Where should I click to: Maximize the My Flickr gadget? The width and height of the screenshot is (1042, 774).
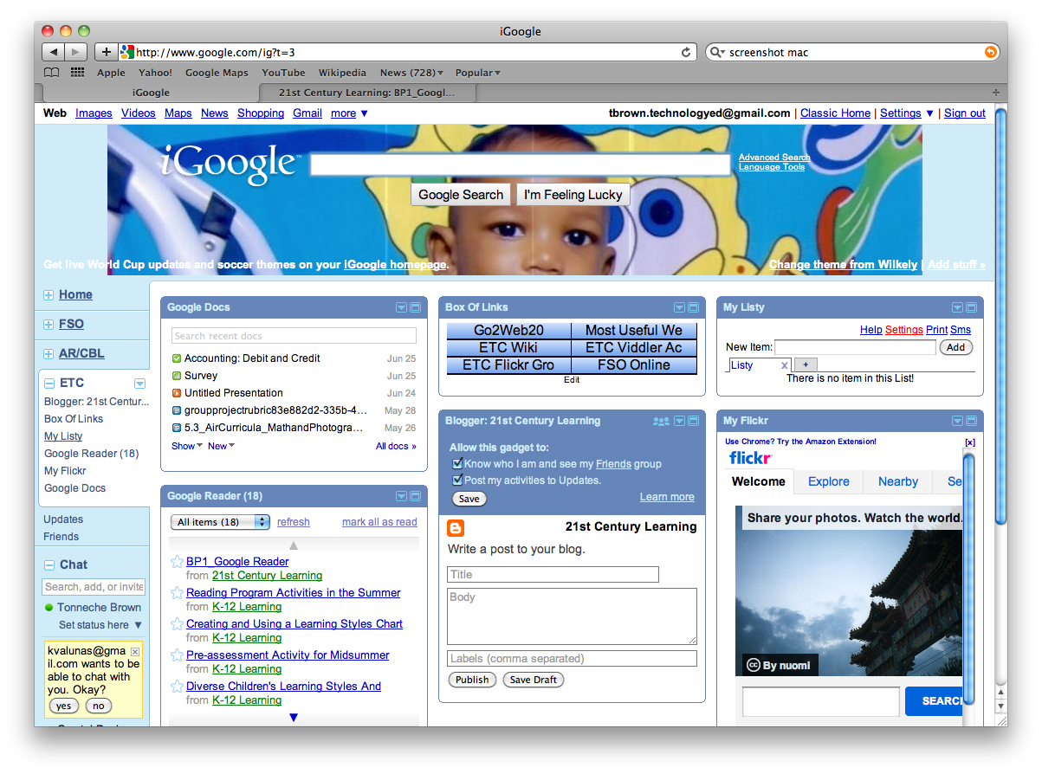[971, 421]
